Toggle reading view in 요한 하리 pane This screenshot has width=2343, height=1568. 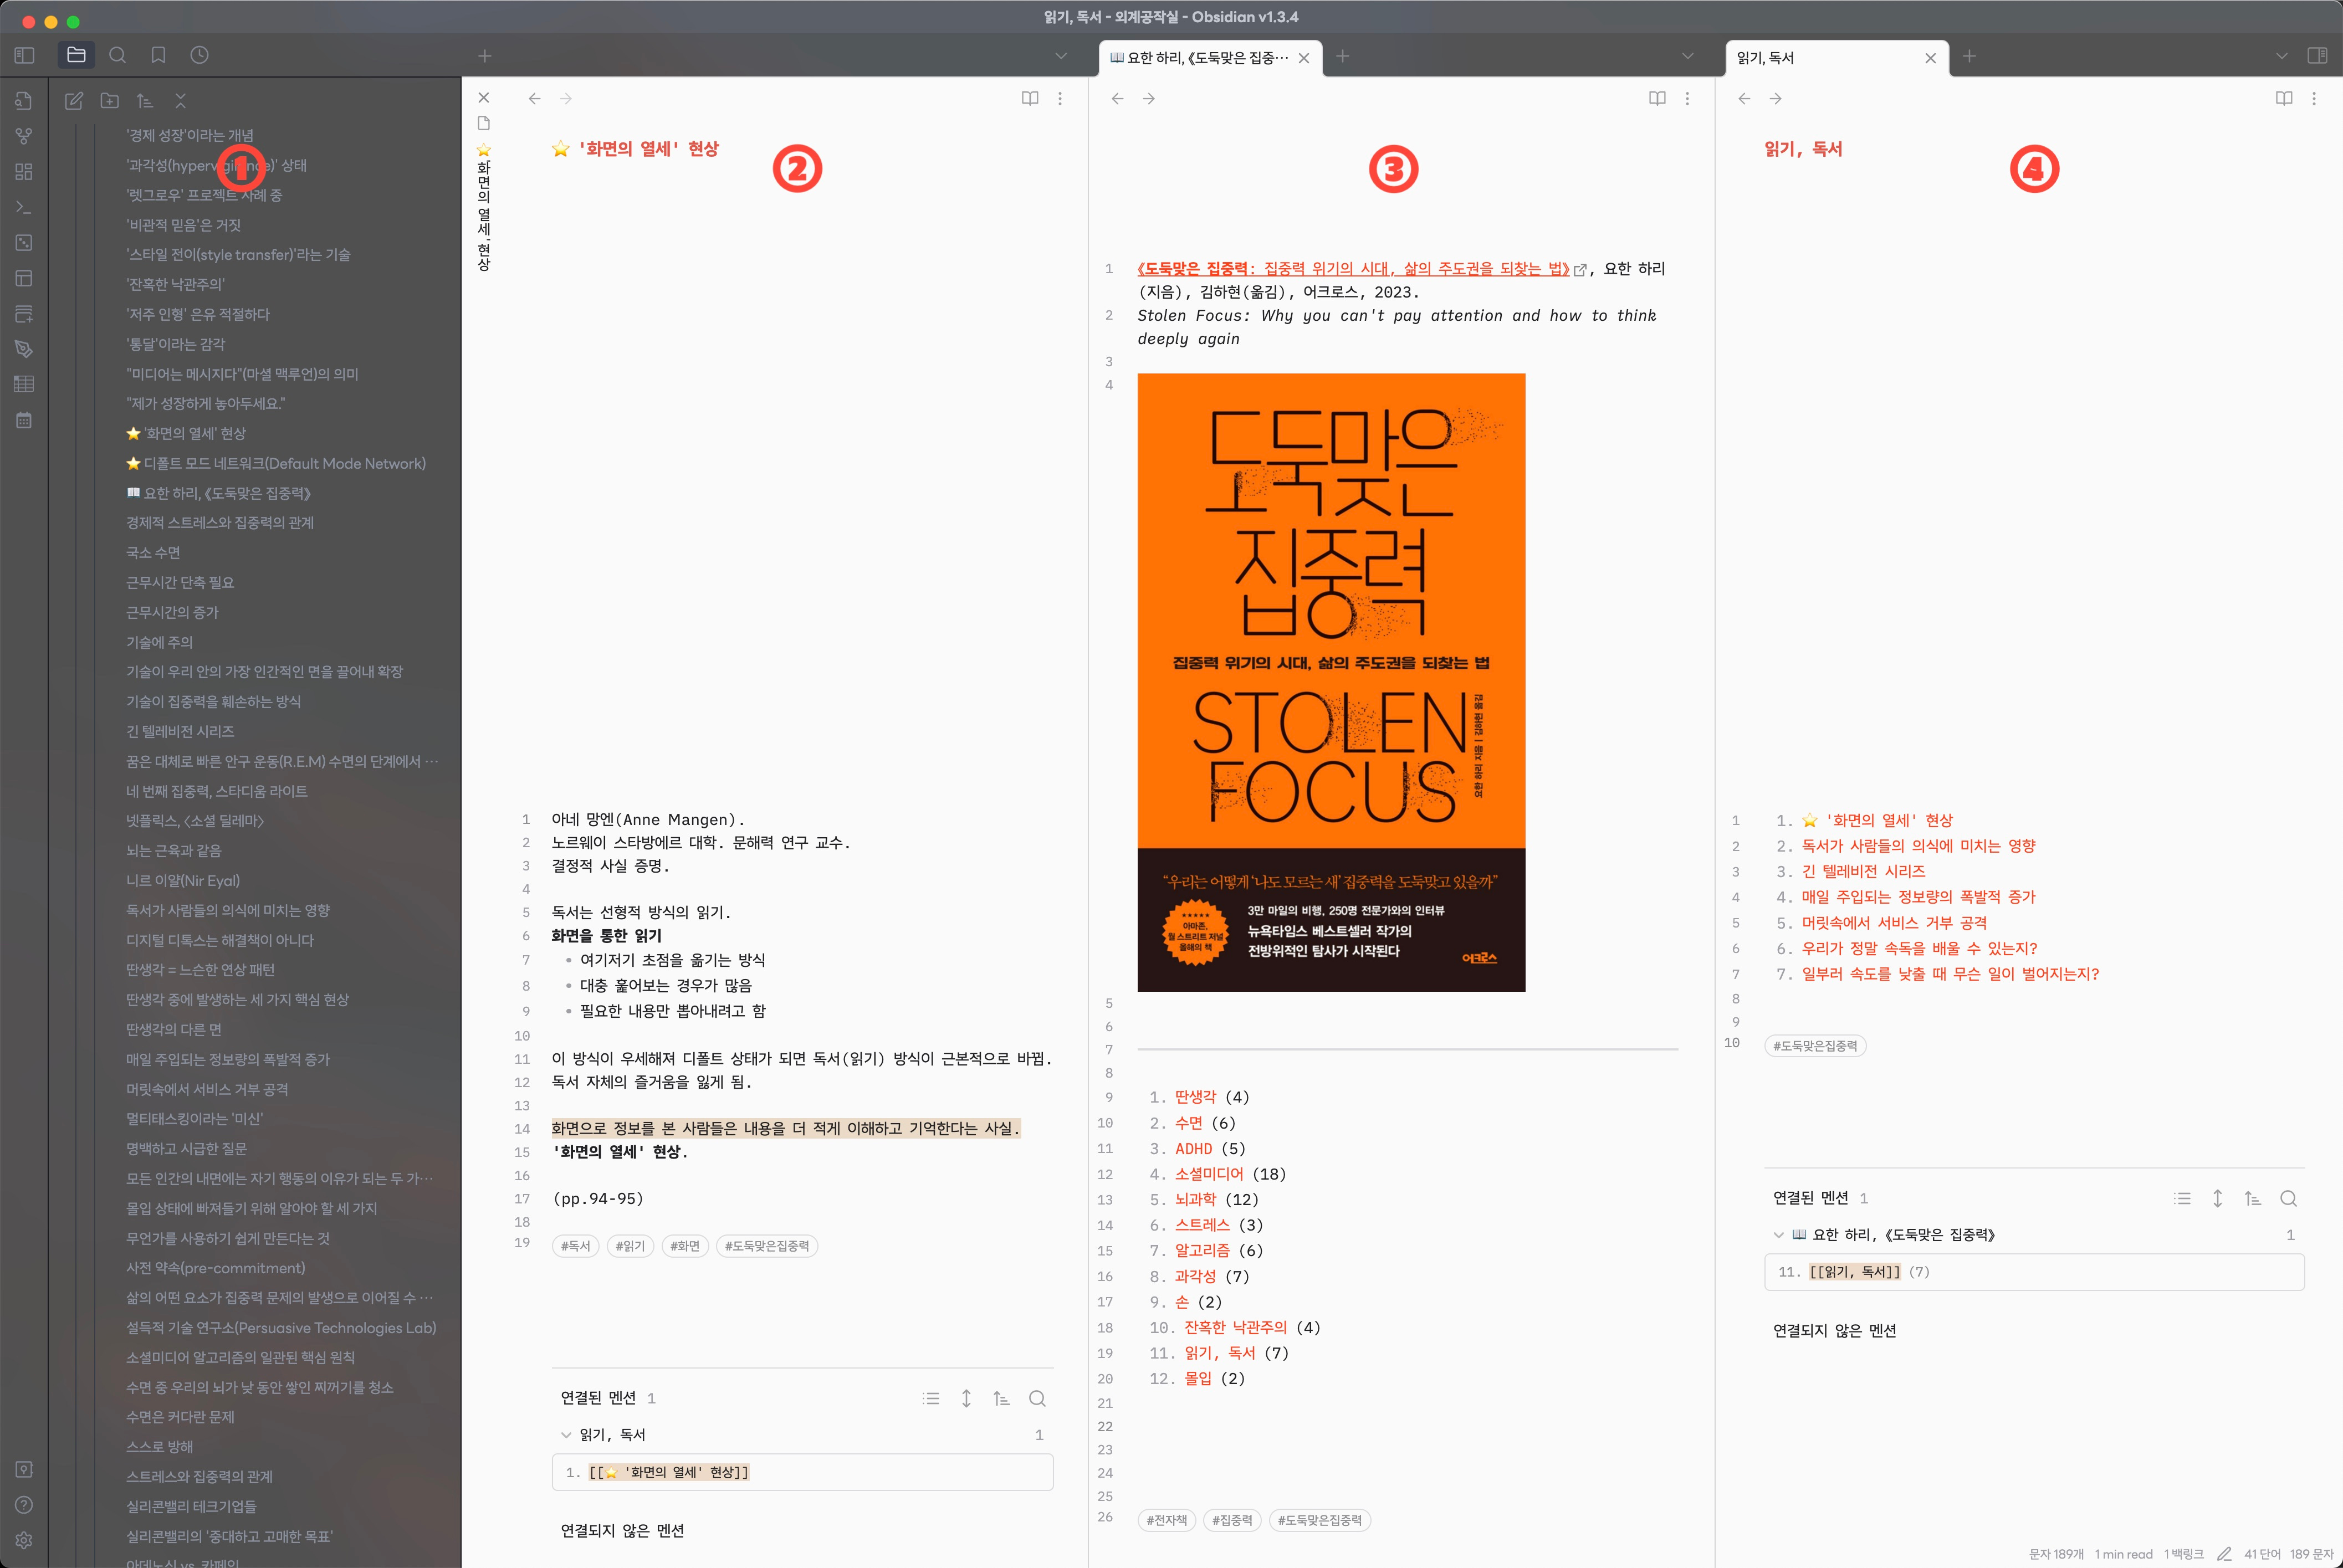pyautogui.click(x=1657, y=98)
